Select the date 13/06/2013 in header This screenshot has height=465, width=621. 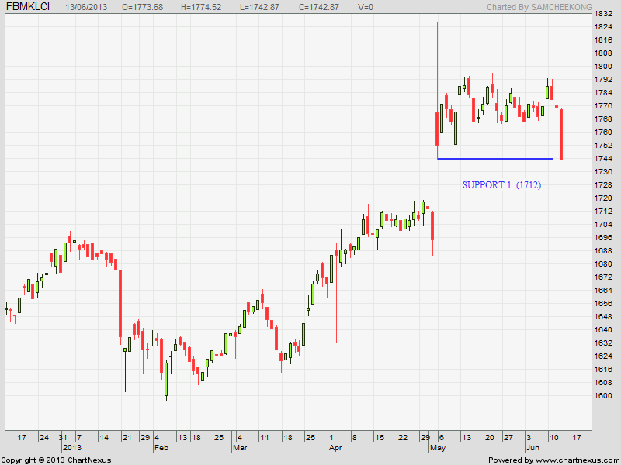85,7
